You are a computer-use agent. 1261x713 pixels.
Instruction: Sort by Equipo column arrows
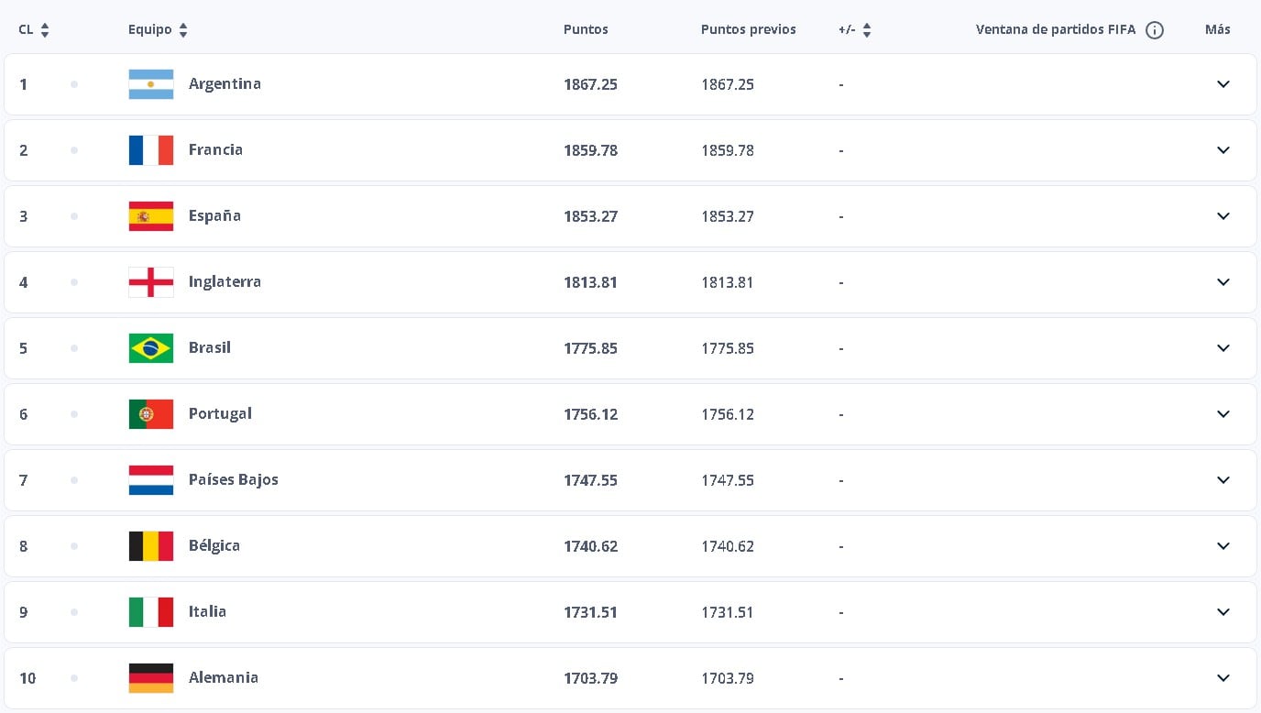point(183,30)
